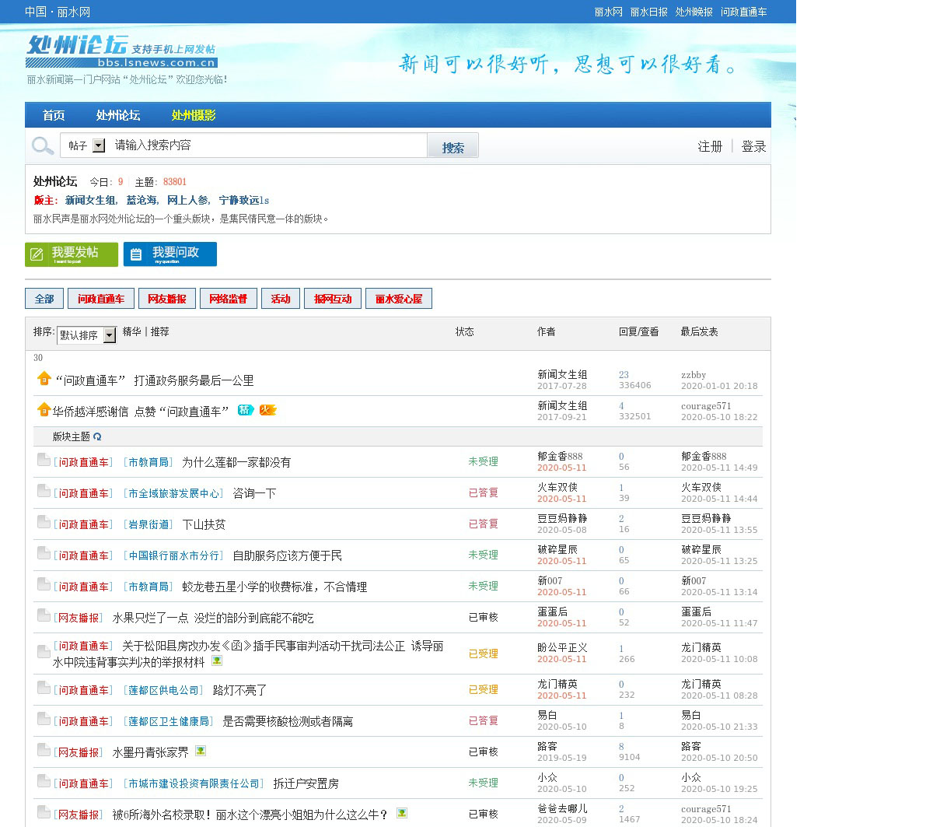933x827 pixels.
Task: Click the refresh icon next to 版块主题
Action: (97, 437)
